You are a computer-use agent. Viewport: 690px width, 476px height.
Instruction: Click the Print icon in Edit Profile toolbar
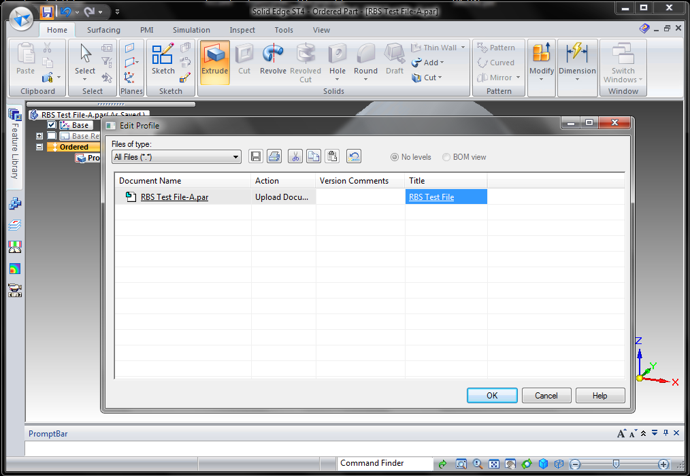274,156
